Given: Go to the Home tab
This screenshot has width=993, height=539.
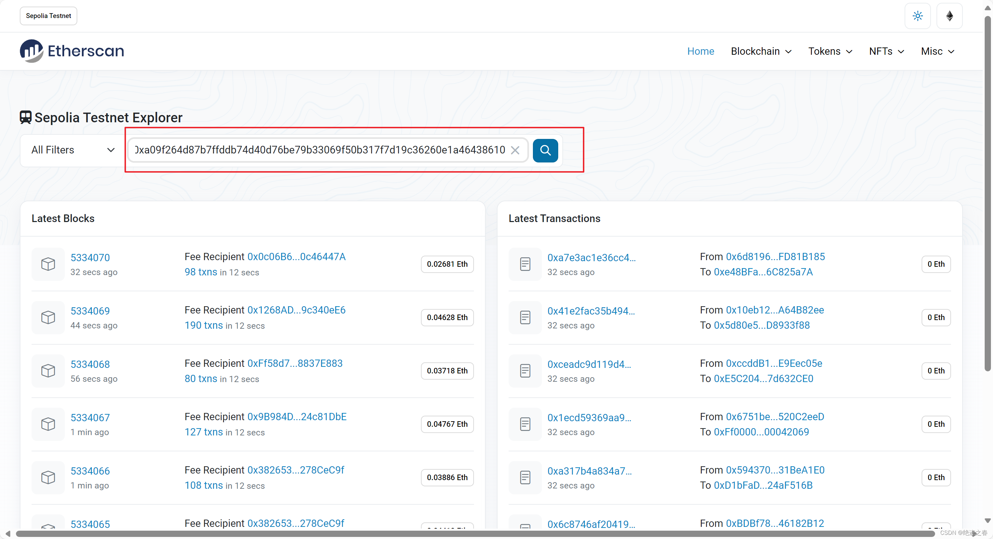Looking at the screenshot, I should [x=700, y=51].
